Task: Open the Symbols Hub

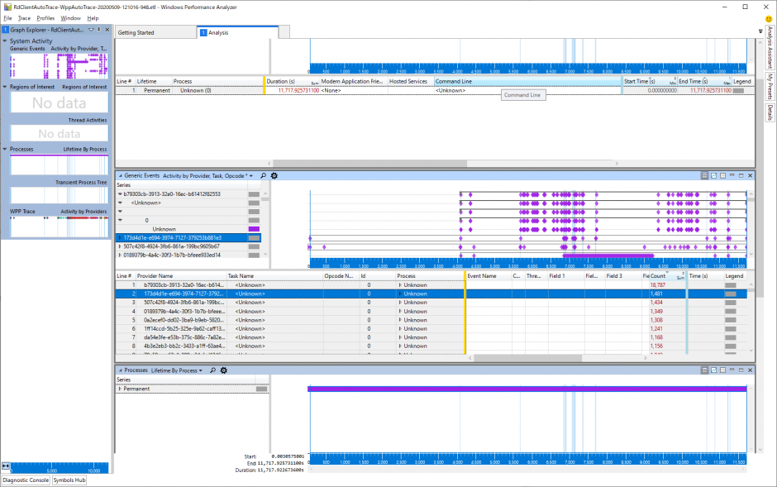Action: [69, 480]
